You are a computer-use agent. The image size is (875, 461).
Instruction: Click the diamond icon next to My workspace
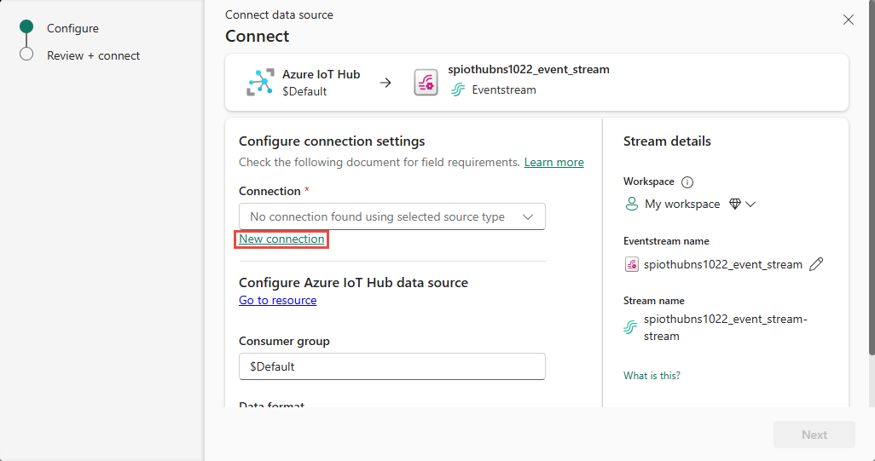pyautogui.click(x=735, y=204)
